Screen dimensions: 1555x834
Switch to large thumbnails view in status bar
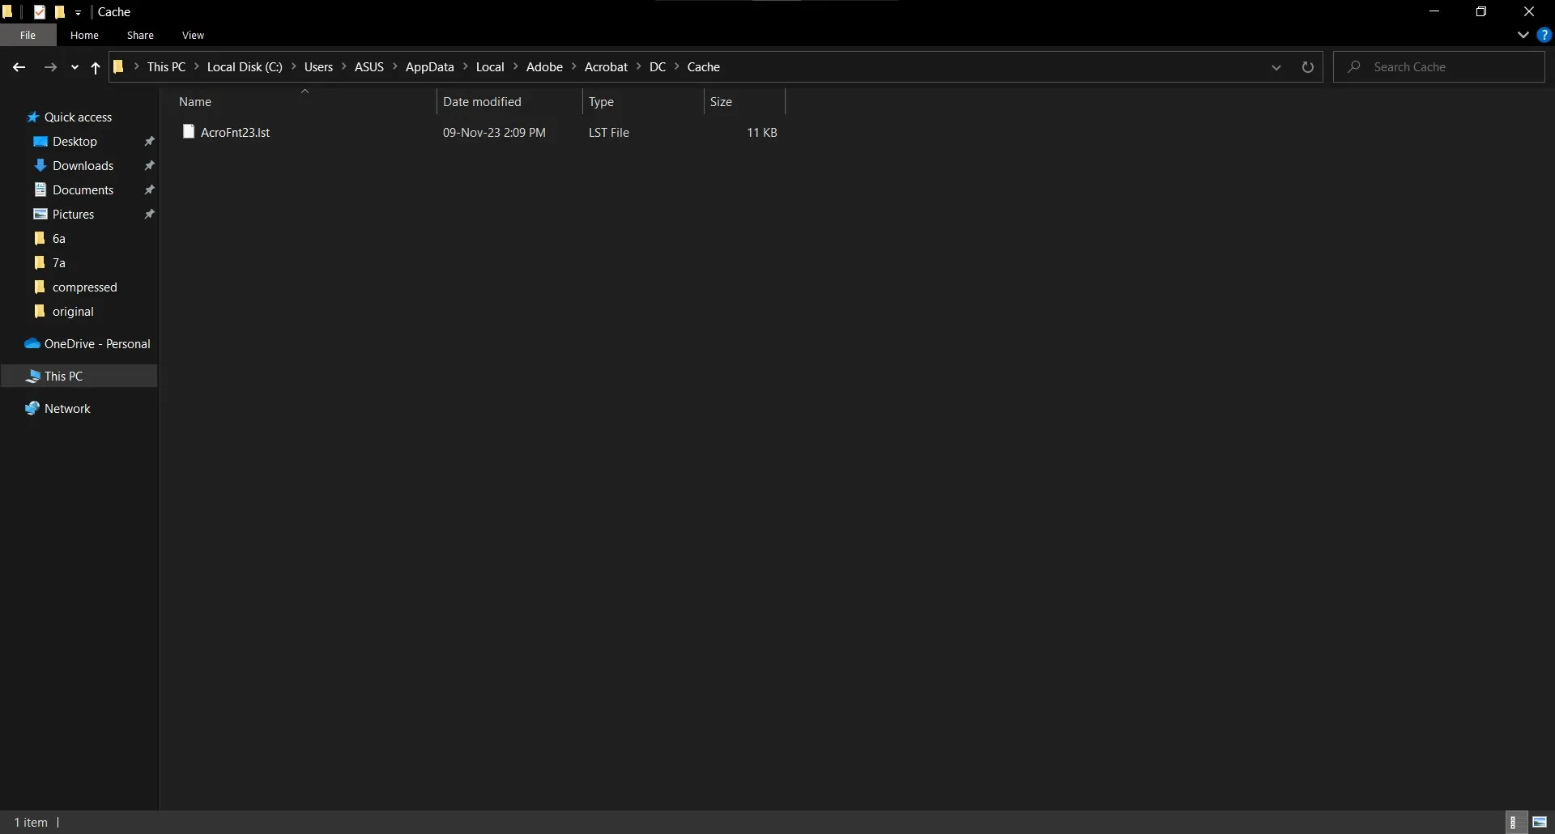click(1541, 822)
